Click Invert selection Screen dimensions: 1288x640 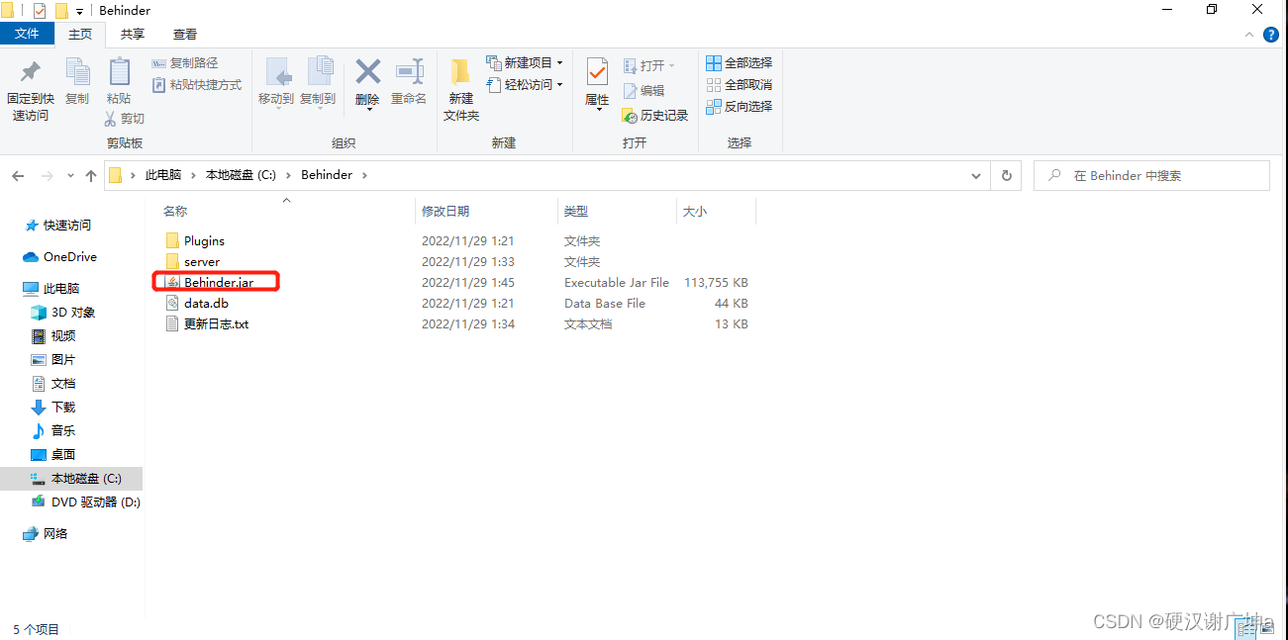pos(739,107)
